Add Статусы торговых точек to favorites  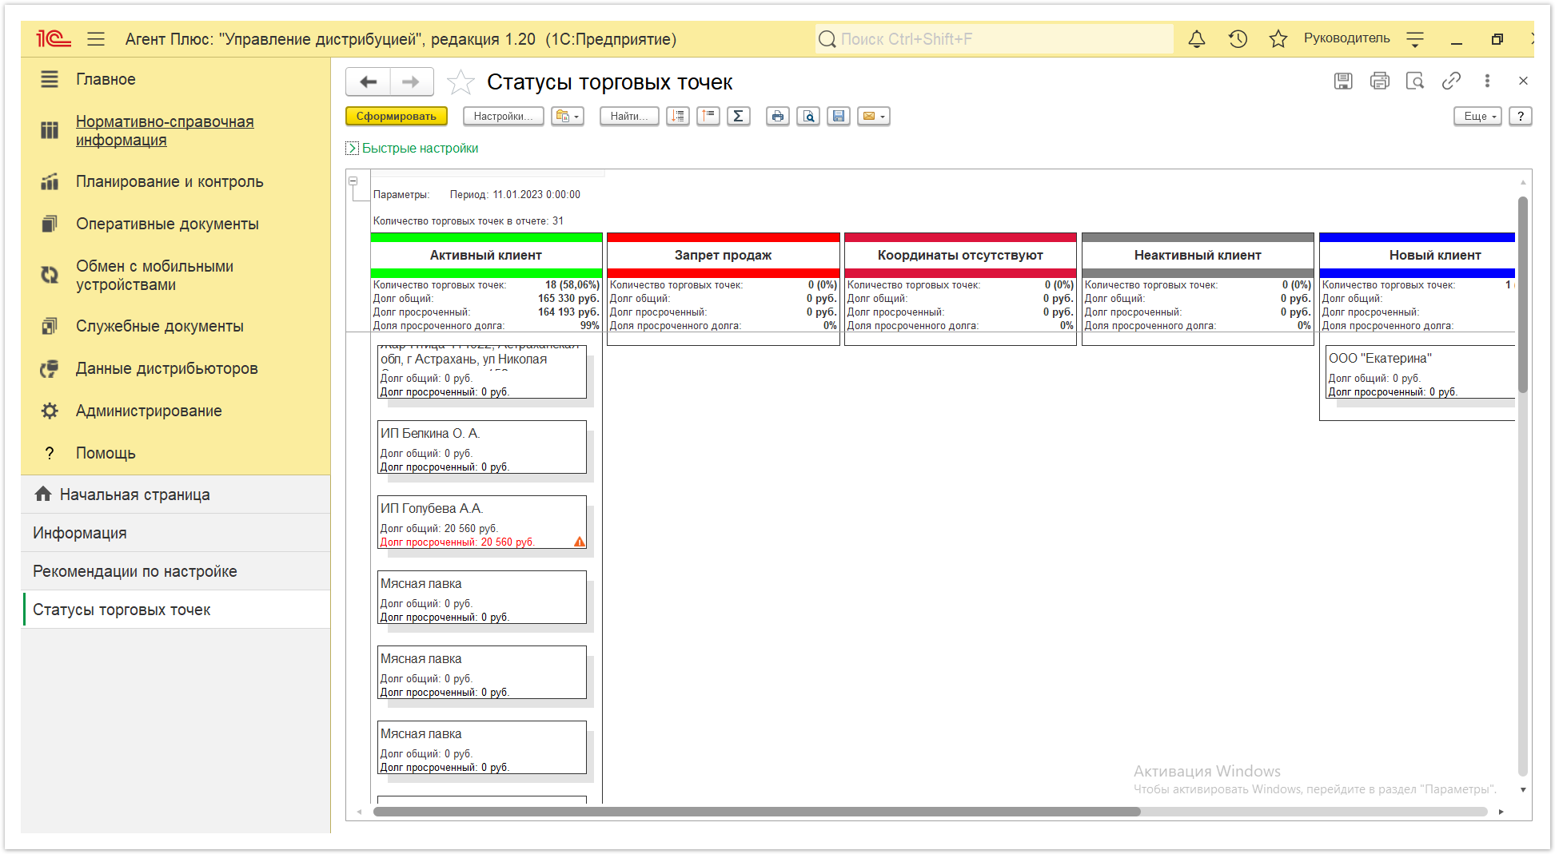point(461,81)
